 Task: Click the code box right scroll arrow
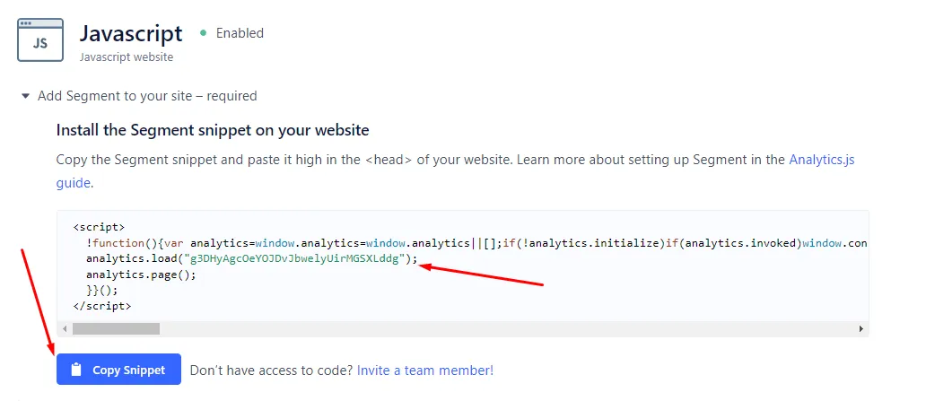pyautogui.click(x=861, y=329)
